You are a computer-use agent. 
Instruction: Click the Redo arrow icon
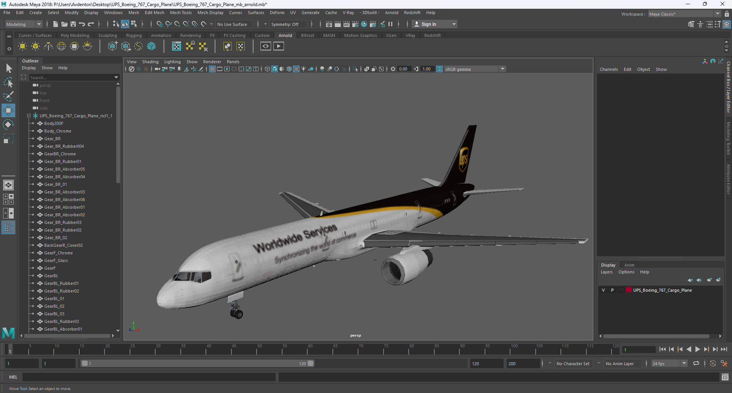pos(91,24)
